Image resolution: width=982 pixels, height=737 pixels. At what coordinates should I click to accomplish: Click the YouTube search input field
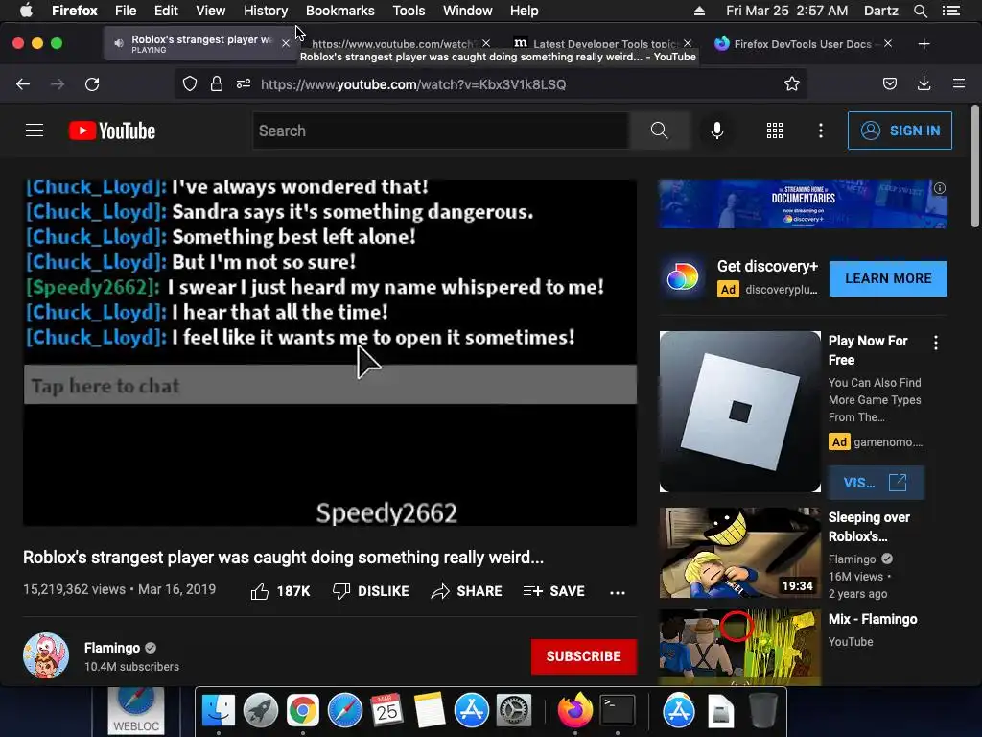tap(440, 131)
